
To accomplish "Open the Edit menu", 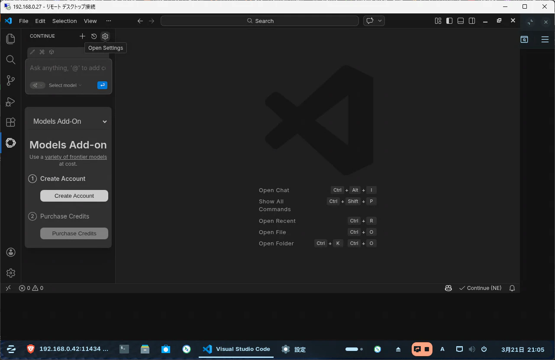I will pos(40,21).
